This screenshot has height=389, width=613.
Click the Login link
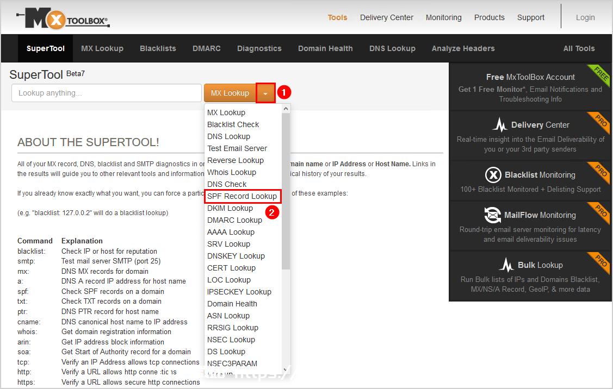point(585,17)
